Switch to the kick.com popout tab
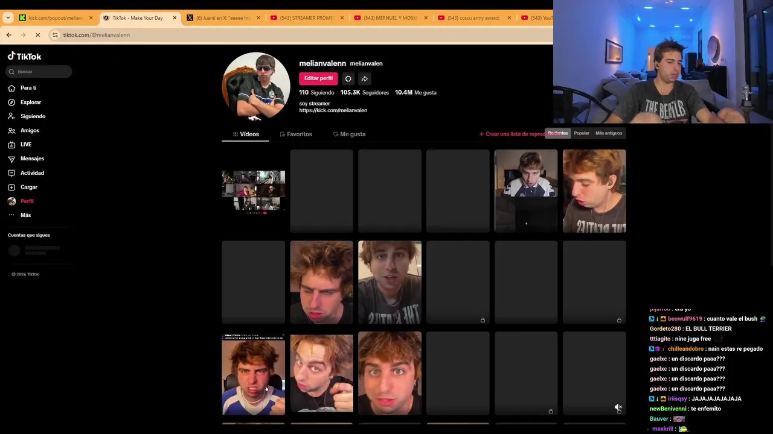This screenshot has width=773, height=434. point(56,18)
